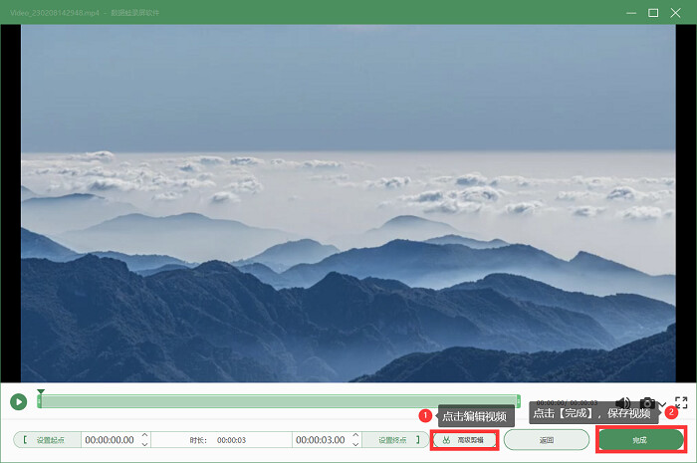Screen dimensions: 697x463
Task: Click the right end trim handle of the timeline
Action: point(519,401)
